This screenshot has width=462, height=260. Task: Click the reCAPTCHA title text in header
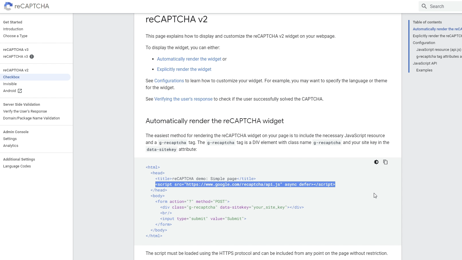point(32,6)
